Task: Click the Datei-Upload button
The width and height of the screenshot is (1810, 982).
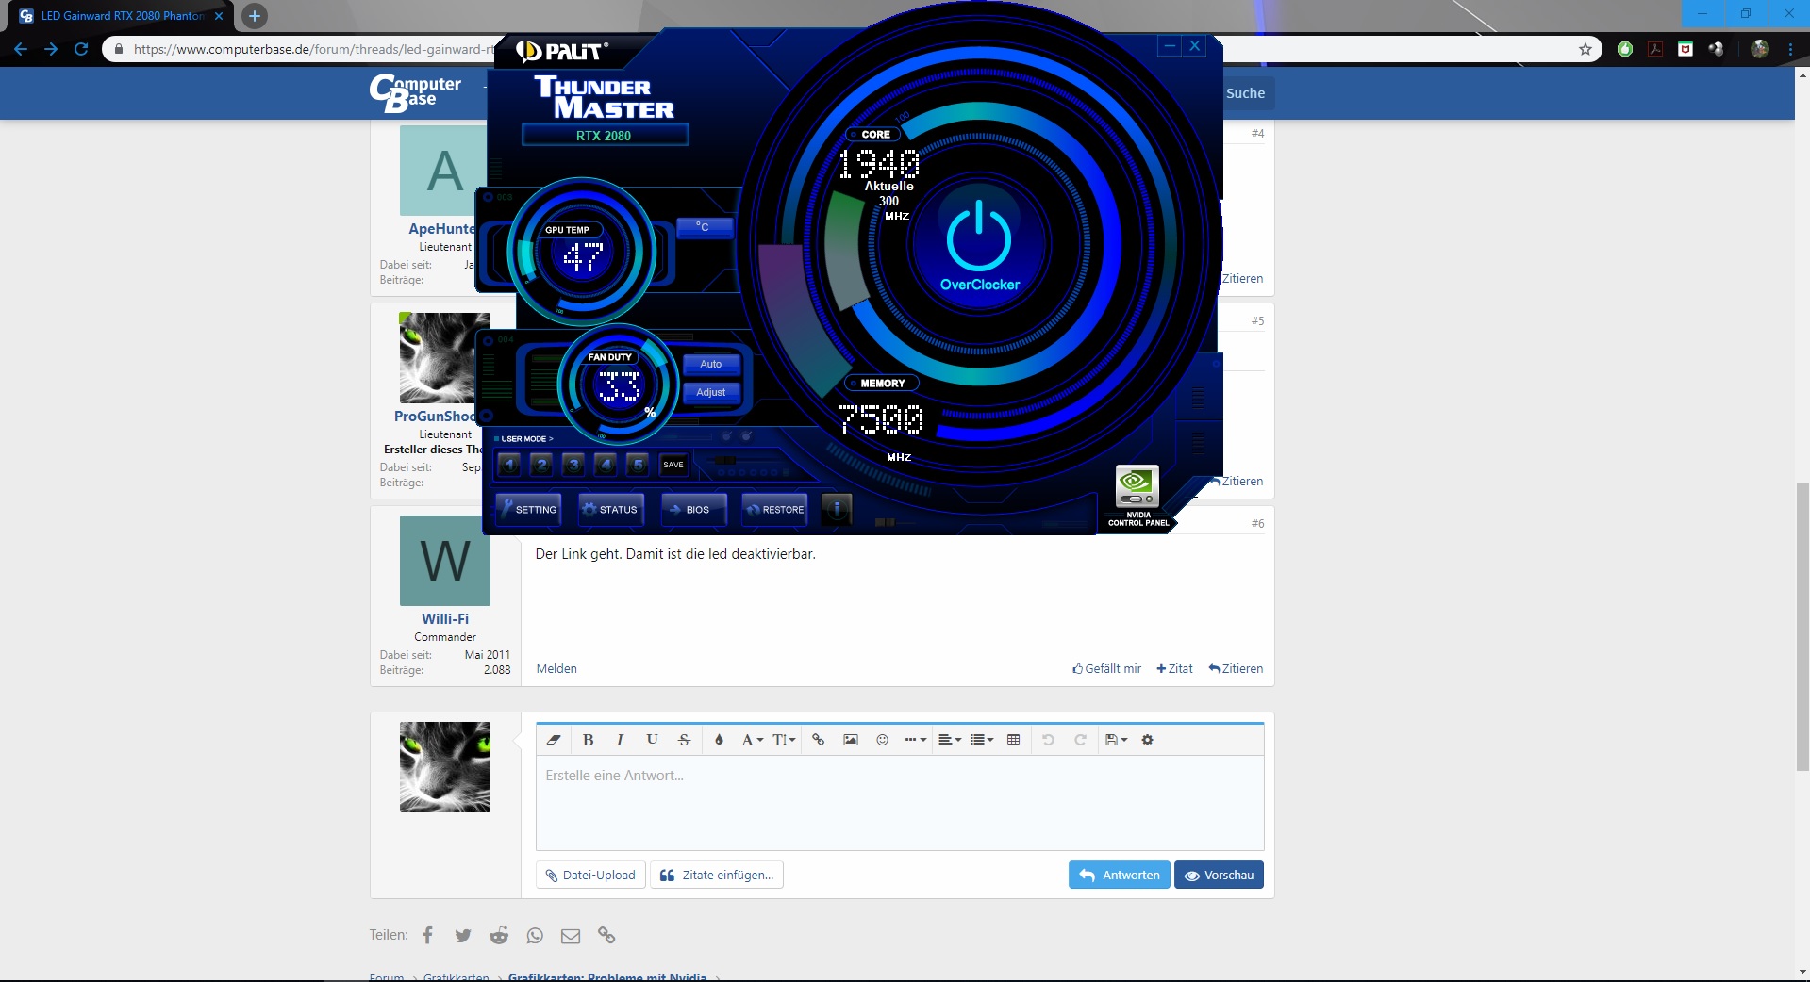Action: click(x=591, y=876)
